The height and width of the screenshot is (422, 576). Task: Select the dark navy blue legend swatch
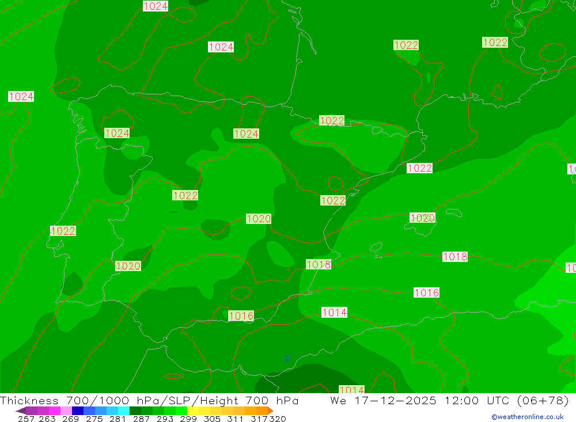click(x=78, y=410)
